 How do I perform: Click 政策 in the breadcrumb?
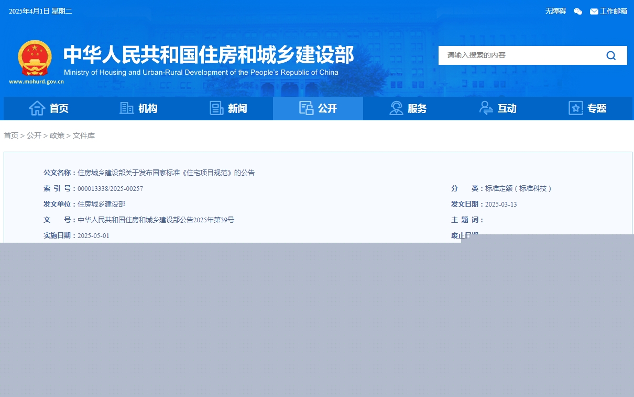tap(57, 135)
